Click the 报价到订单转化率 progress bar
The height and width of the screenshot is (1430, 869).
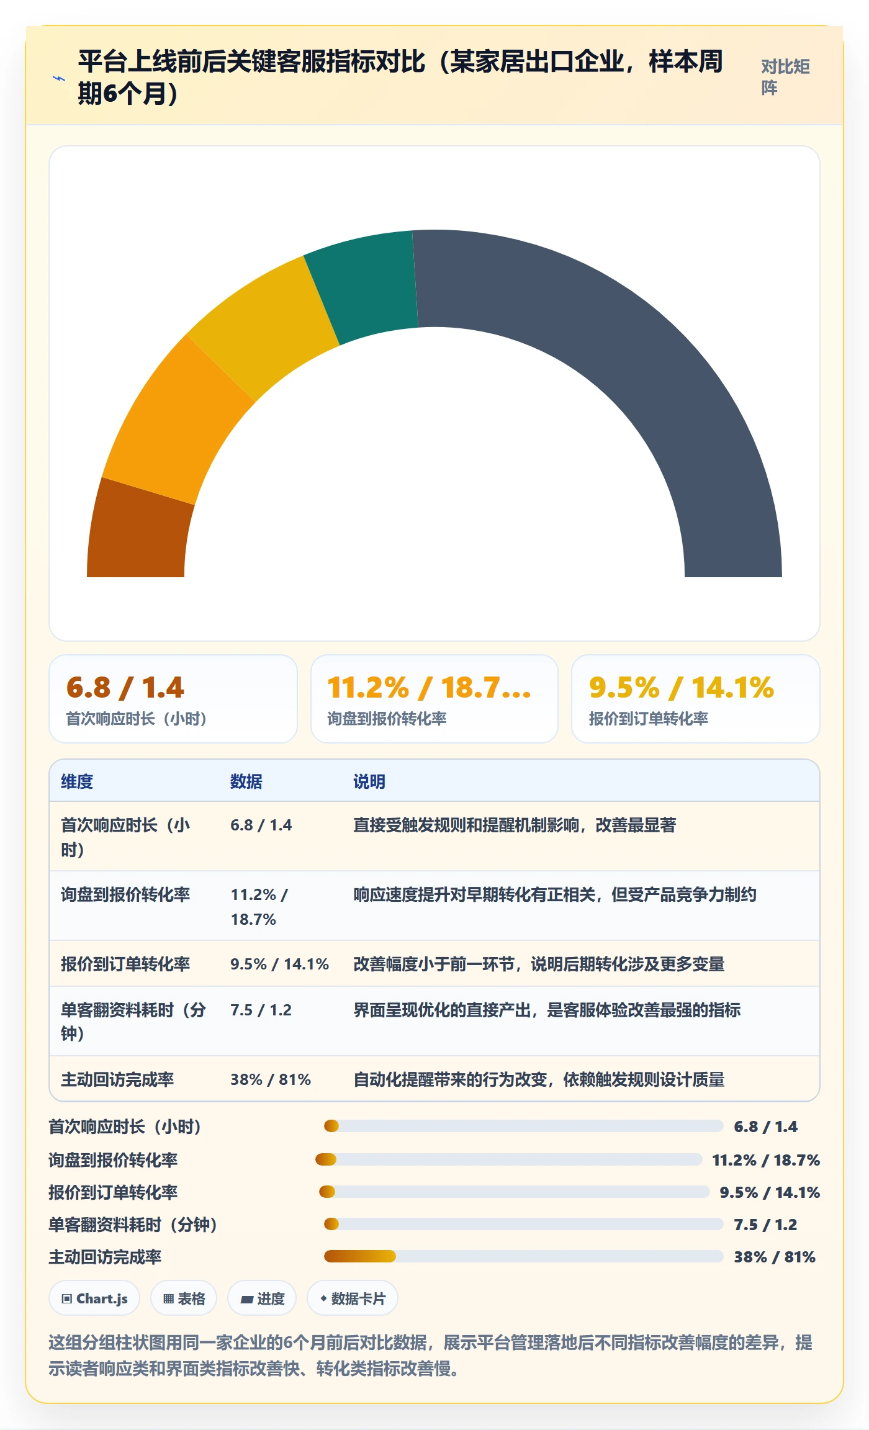515,1192
